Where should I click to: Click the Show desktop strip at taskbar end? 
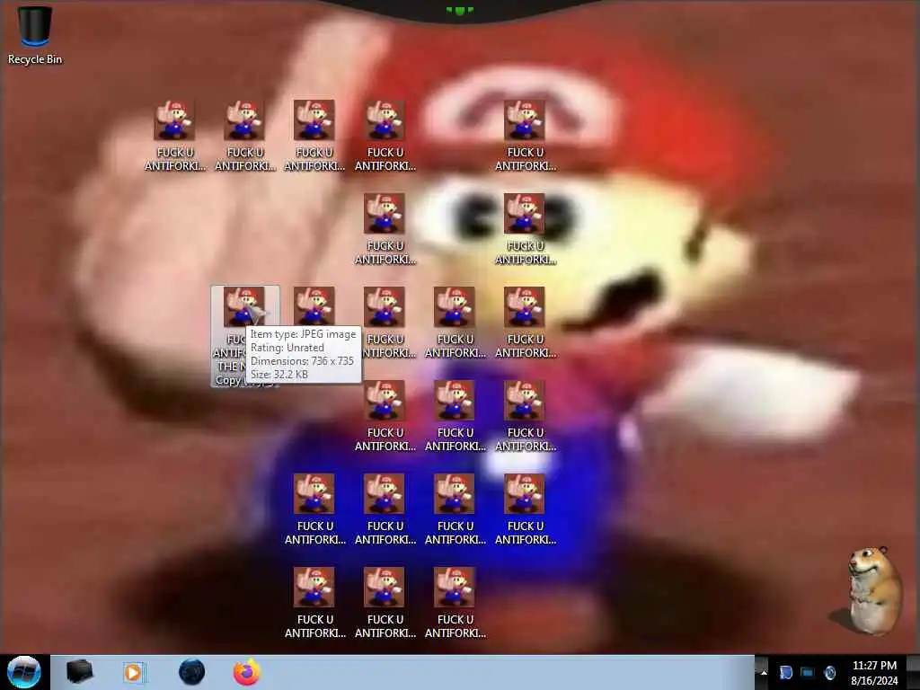[913, 672]
